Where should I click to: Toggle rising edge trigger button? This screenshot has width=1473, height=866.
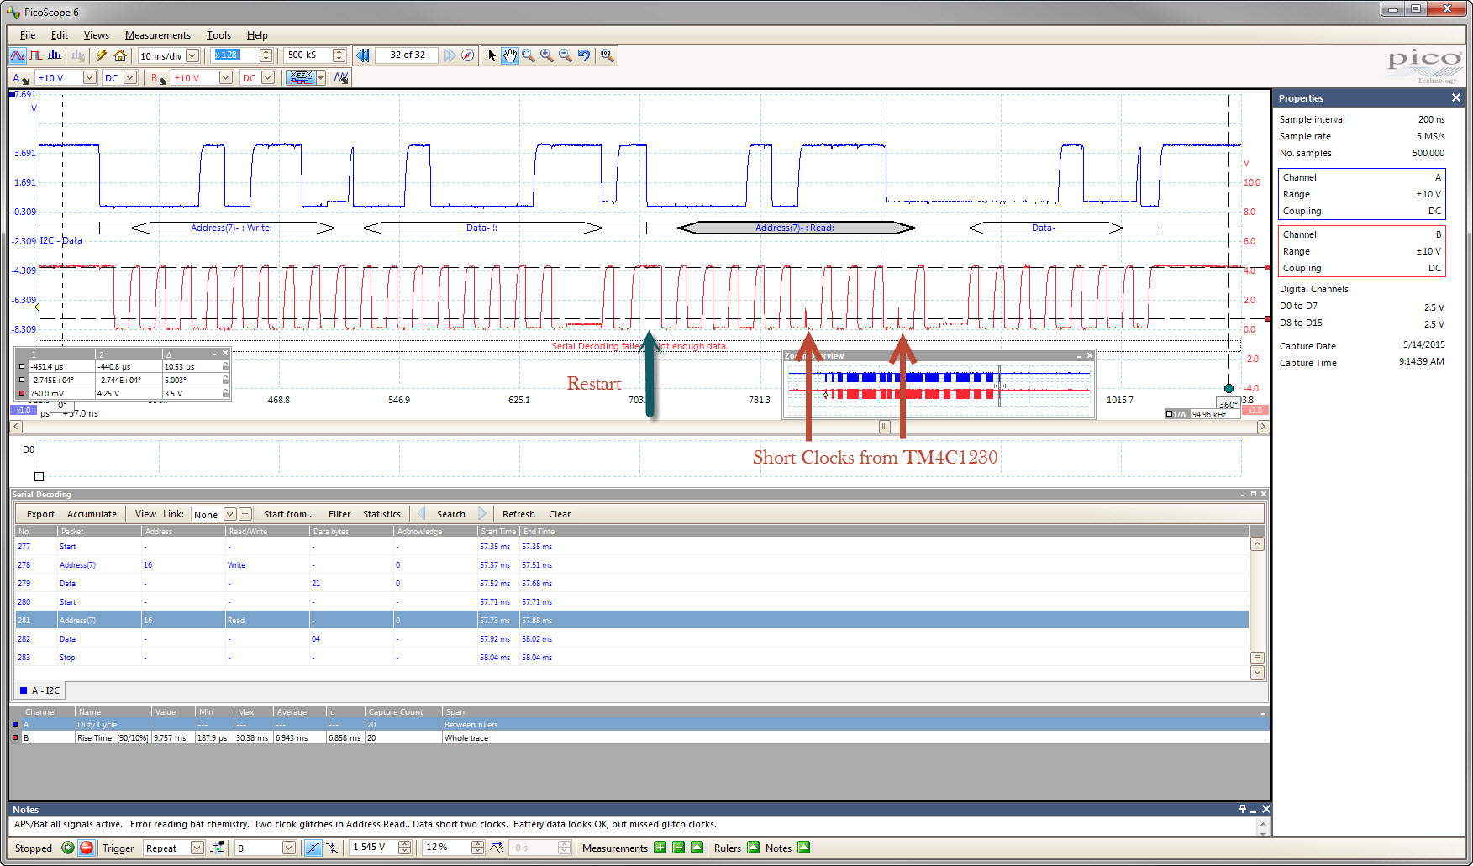click(313, 848)
